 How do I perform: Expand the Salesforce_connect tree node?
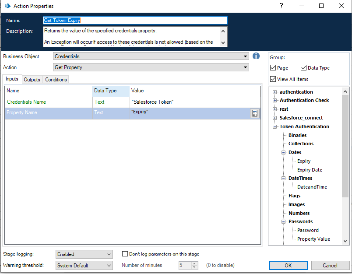point(275,118)
